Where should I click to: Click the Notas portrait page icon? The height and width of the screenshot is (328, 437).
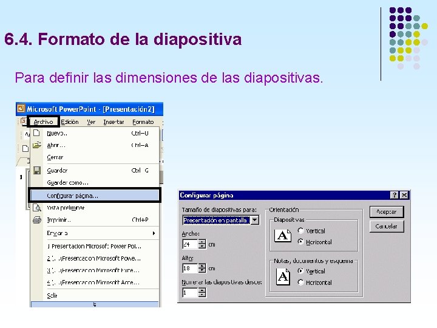pyautogui.click(x=283, y=276)
